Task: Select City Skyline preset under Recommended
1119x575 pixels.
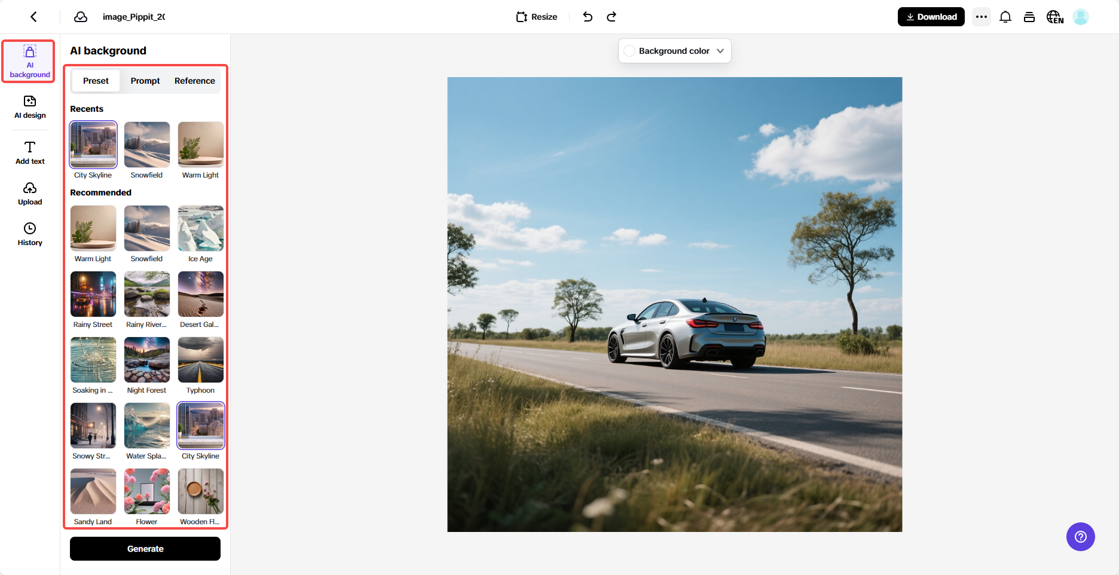Action: pos(201,426)
